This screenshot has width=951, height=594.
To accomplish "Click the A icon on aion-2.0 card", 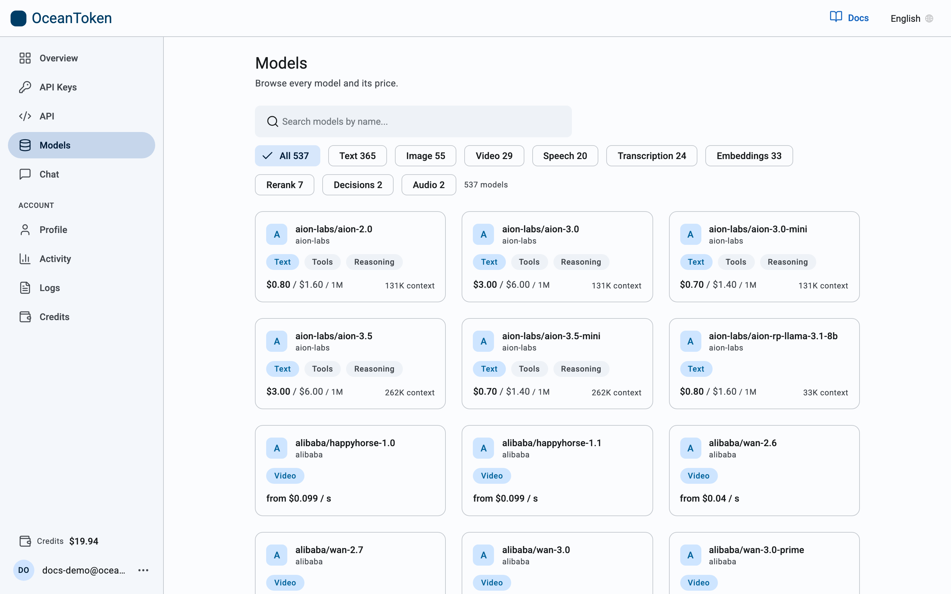I will pyautogui.click(x=277, y=235).
